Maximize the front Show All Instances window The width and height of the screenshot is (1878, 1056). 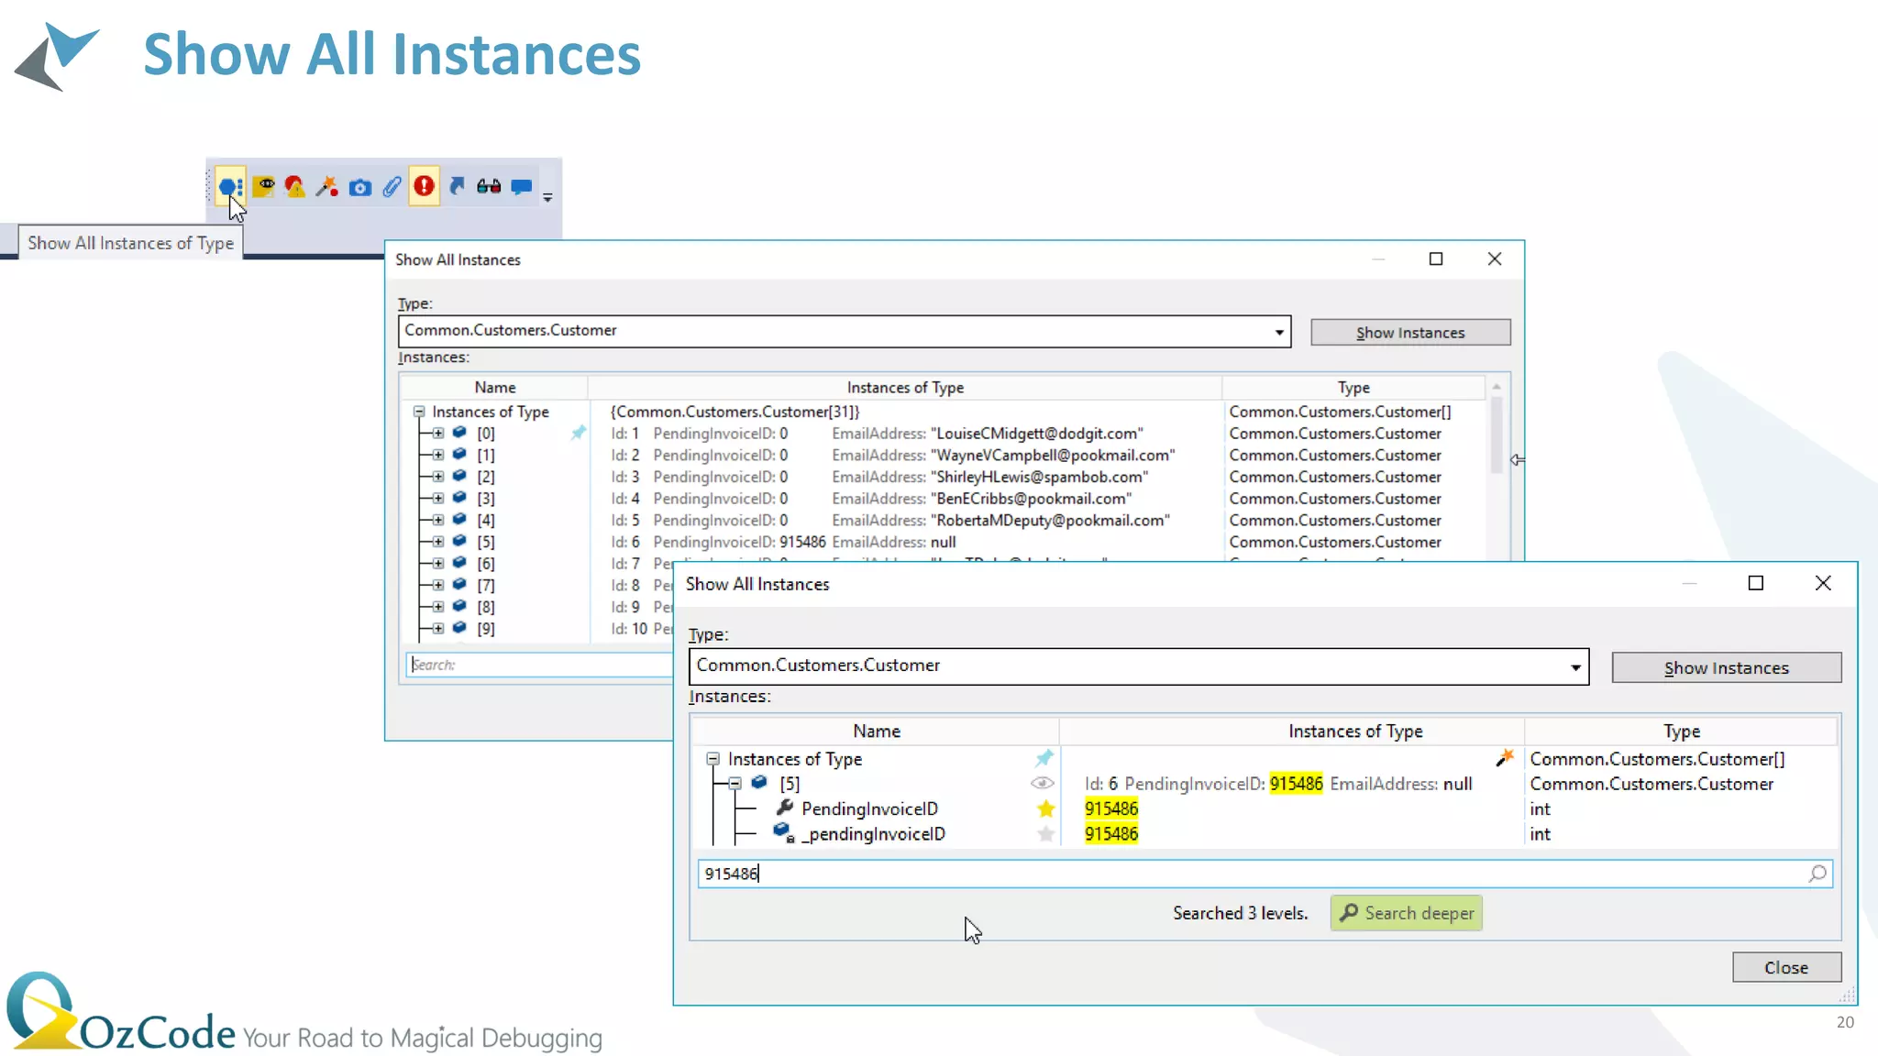click(1755, 583)
